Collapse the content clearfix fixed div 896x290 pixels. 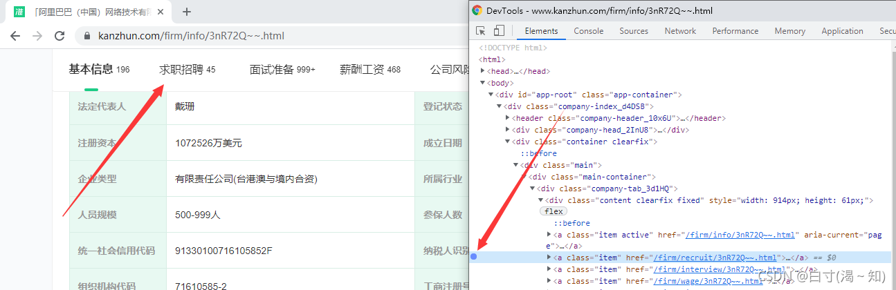point(541,200)
